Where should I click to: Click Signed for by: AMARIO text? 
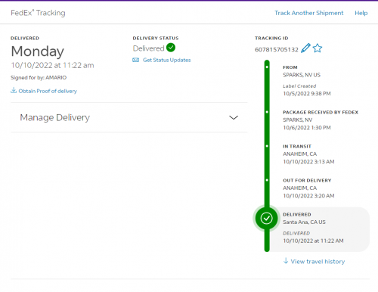(x=39, y=78)
